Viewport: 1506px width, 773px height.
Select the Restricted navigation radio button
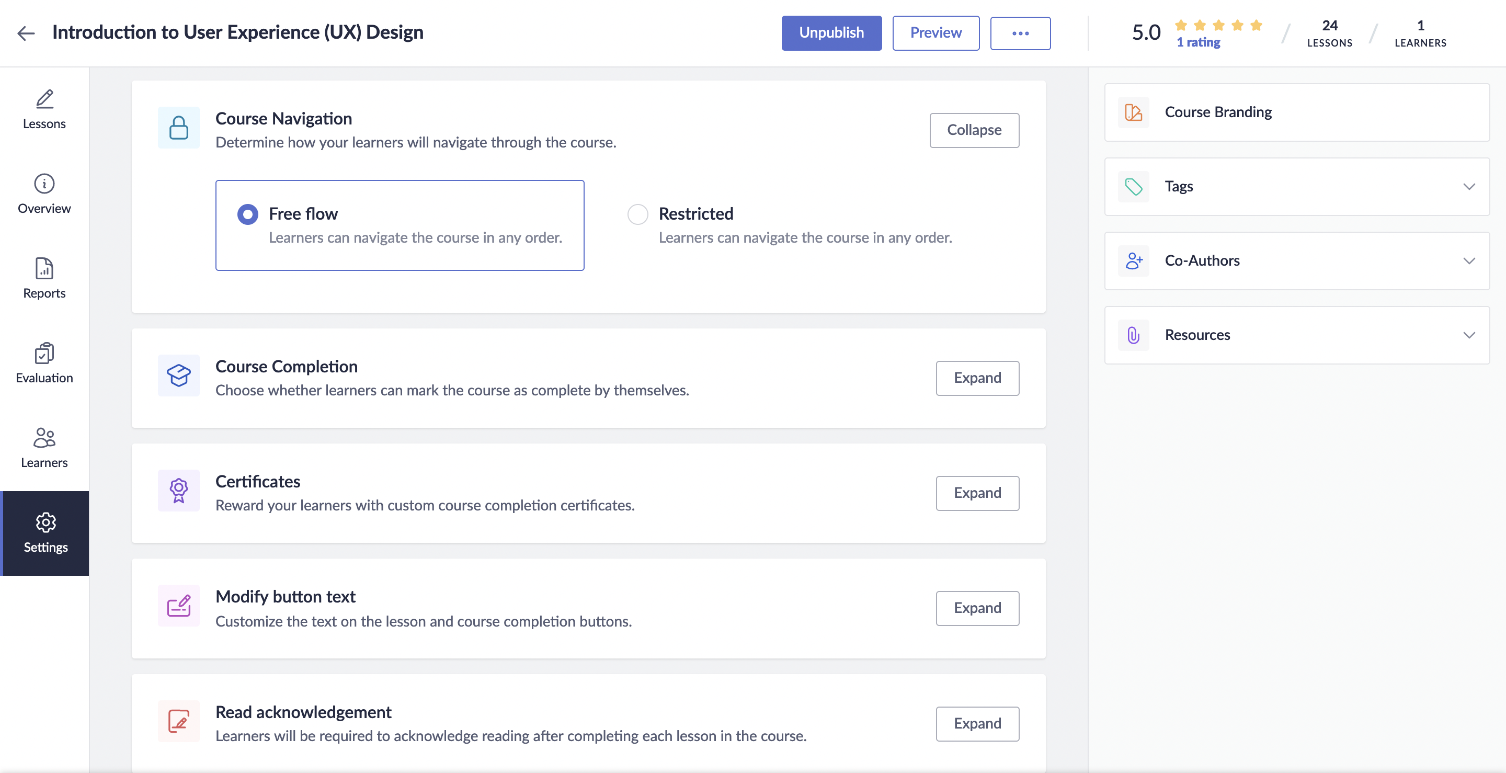click(637, 214)
